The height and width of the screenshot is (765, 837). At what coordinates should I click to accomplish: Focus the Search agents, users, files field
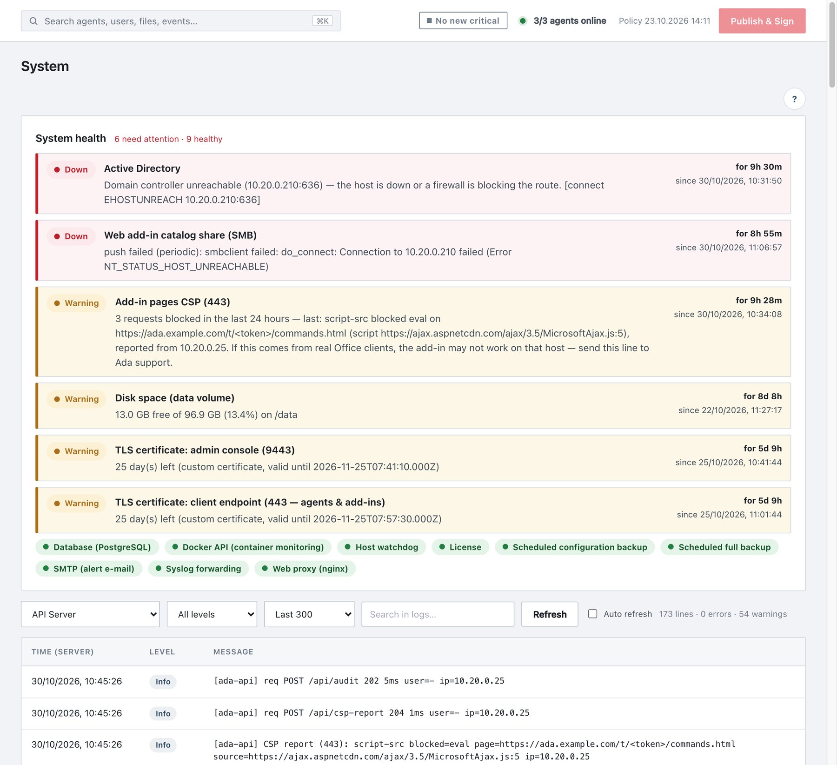click(x=180, y=21)
